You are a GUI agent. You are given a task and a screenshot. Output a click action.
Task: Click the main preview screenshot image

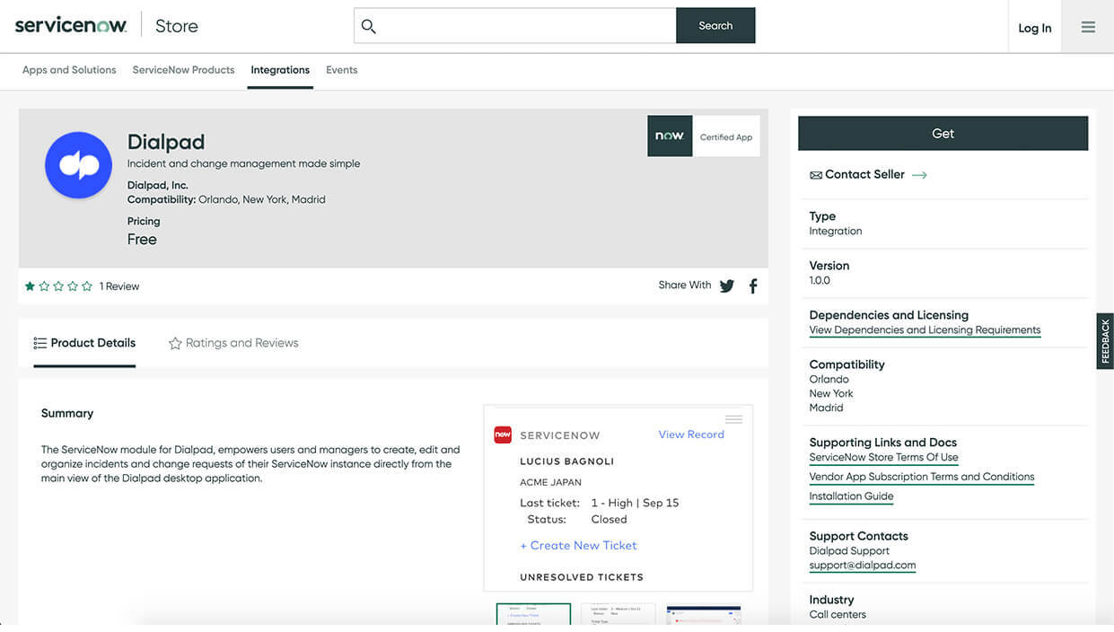618,498
